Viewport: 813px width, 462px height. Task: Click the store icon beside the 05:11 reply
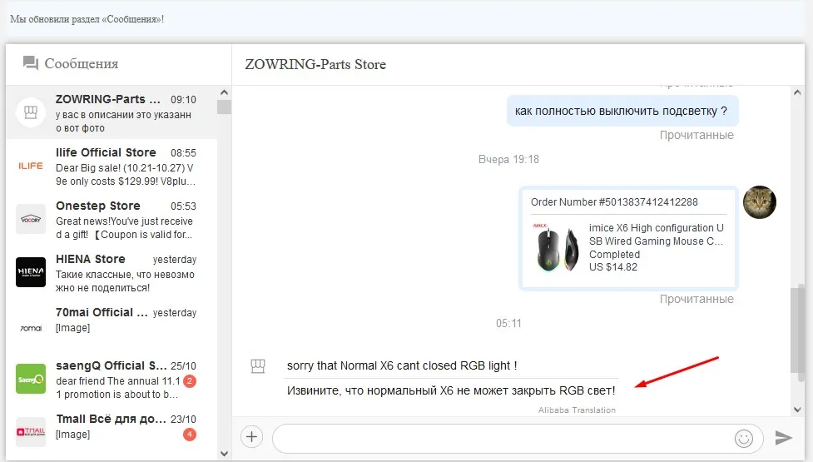[258, 366]
